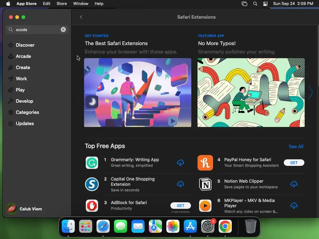Open Launchpad from the Dock
Image resolution: width=319 pixels, height=239 pixels.
pos(86,226)
